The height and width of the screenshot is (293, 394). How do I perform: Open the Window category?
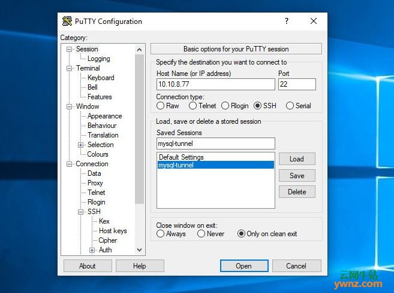(88, 106)
